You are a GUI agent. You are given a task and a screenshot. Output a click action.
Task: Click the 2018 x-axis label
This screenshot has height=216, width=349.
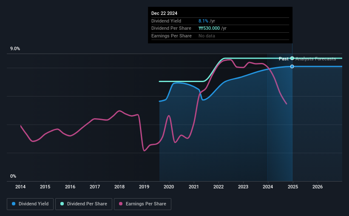(x=119, y=187)
